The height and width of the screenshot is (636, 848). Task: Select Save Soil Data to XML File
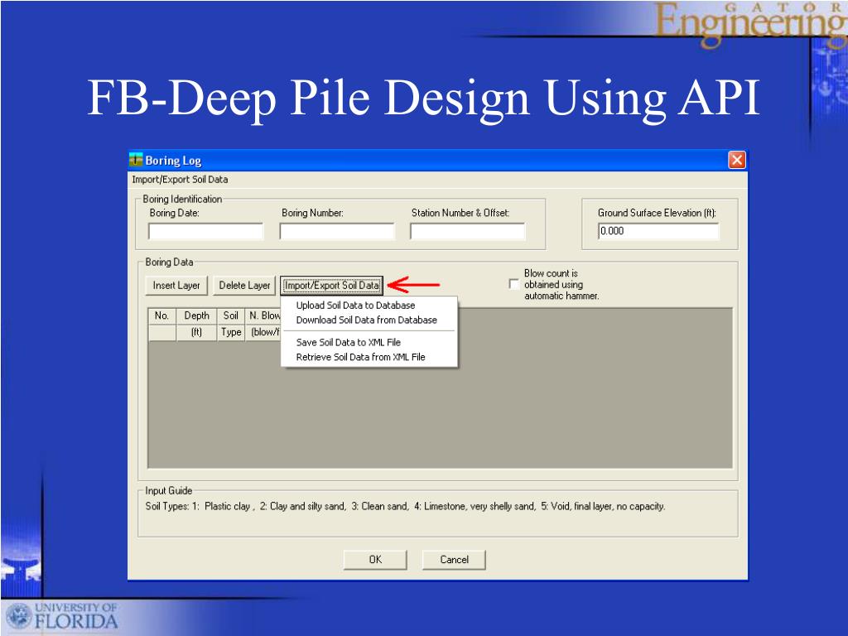[x=349, y=342]
